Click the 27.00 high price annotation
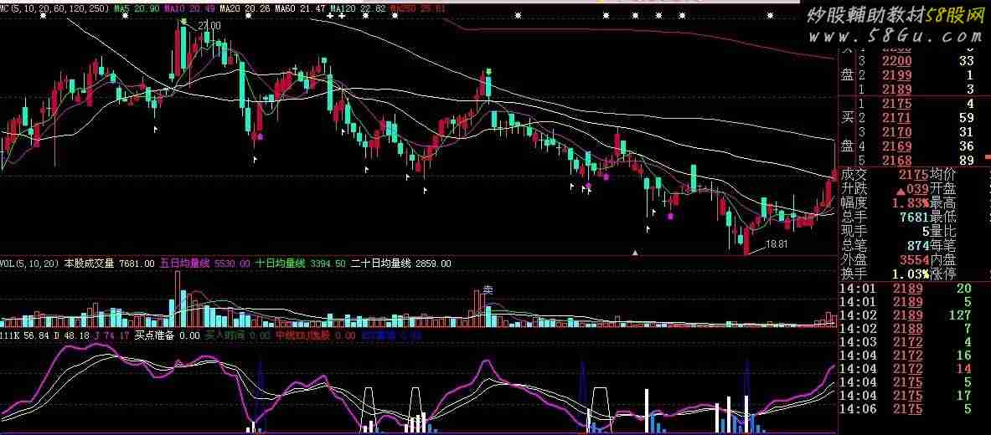This screenshot has height=435, width=991. 209,25
